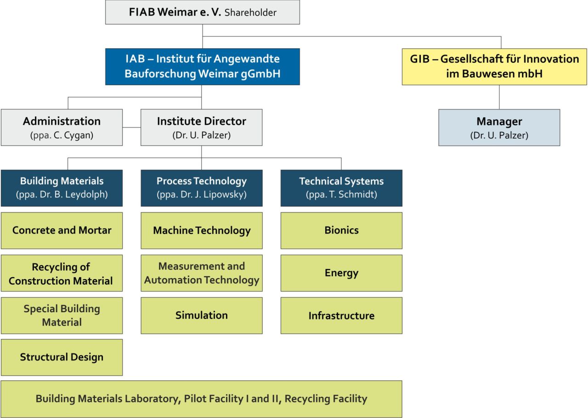This screenshot has height=418, width=588.
Task: Click the Bionics unit box
Action: pyautogui.click(x=341, y=230)
